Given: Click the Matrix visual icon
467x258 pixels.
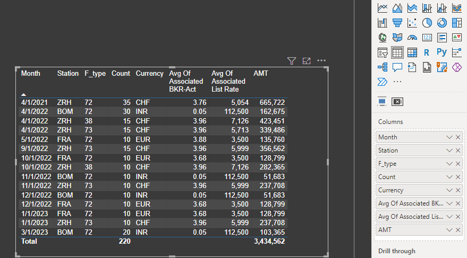Looking at the screenshot, I should pyautogui.click(x=412, y=52).
